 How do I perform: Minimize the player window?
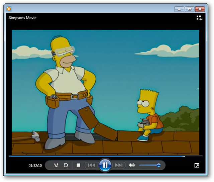coord(179,9)
